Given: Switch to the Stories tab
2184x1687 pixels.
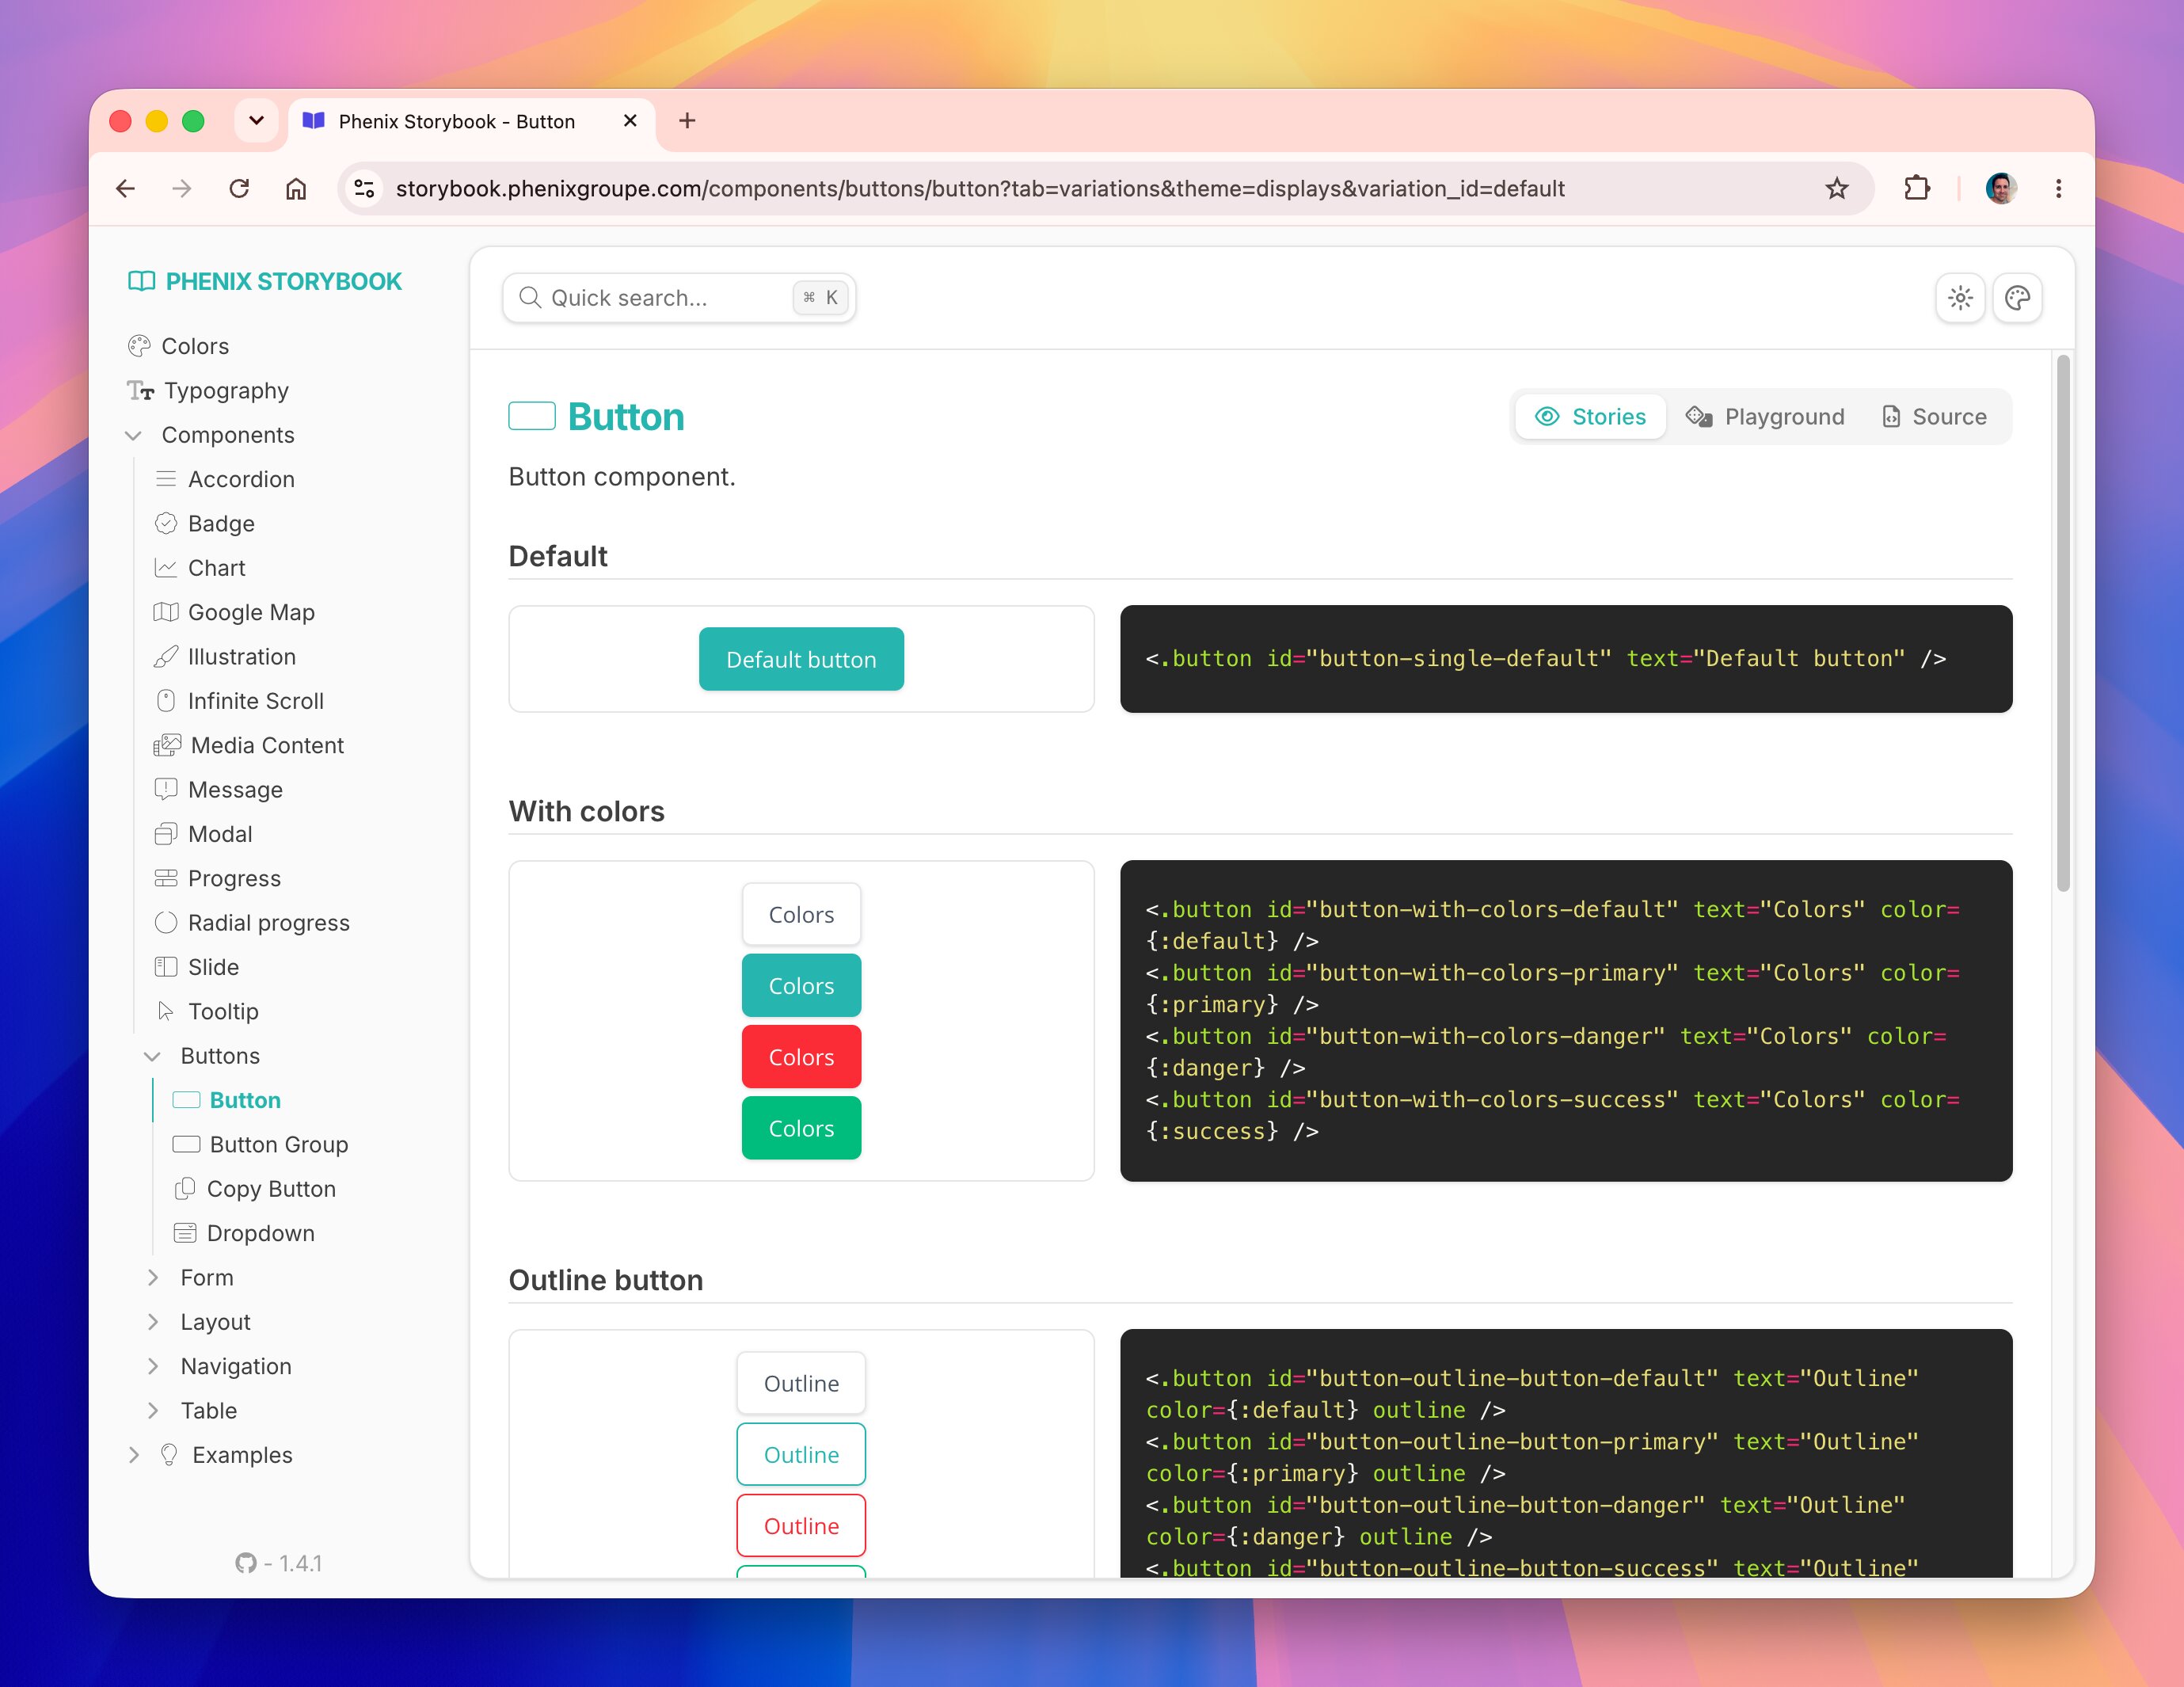Looking at the screenshot, I should tap(1590, 417).
